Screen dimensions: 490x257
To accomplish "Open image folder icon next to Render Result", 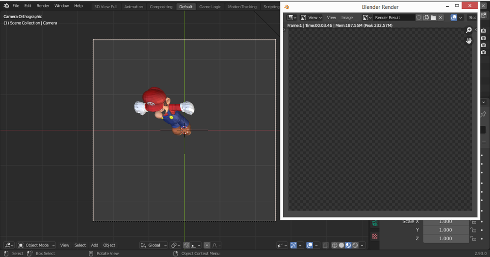I will click(x=433, y=18).
